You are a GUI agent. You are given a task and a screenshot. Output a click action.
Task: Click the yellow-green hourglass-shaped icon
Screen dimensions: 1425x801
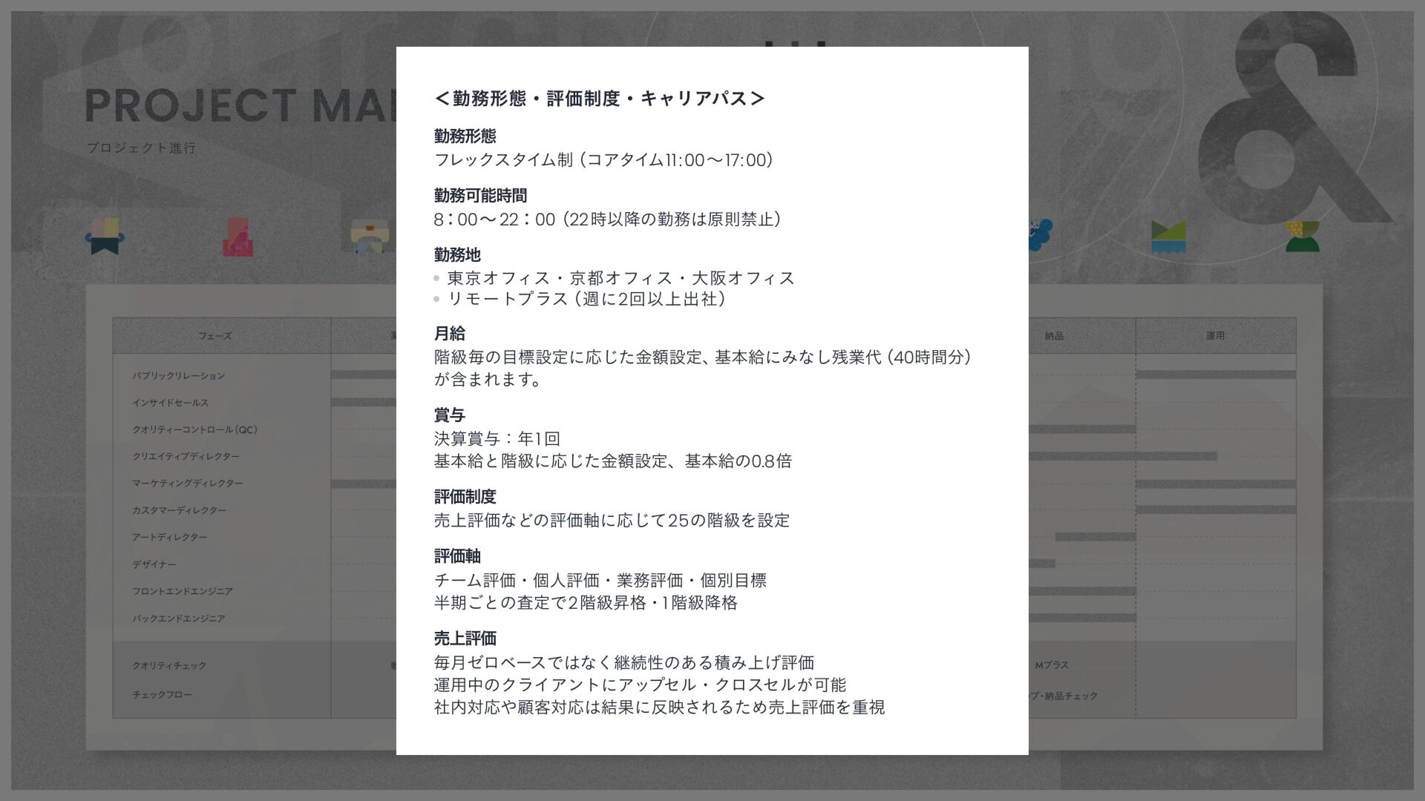pyautogui.click(x=1303, y=237)
